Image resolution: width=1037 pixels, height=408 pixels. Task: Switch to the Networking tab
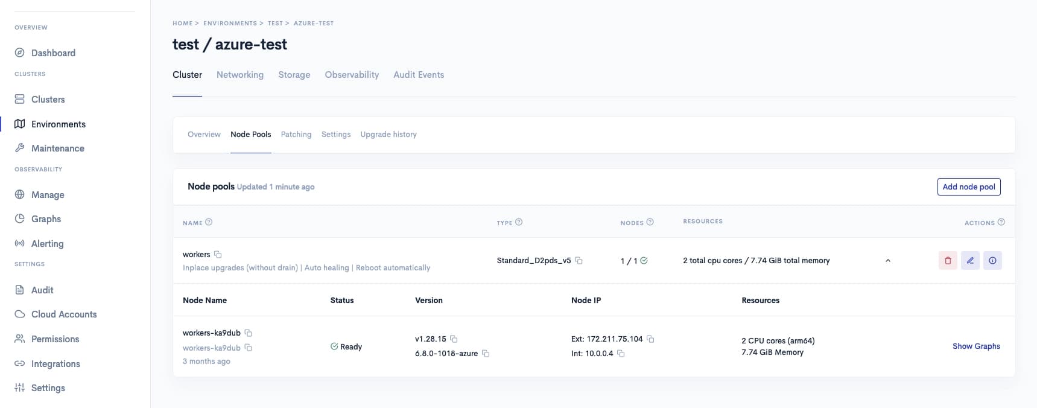coord(239,75)
